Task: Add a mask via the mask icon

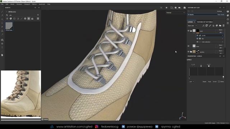Action: [207, 25]
